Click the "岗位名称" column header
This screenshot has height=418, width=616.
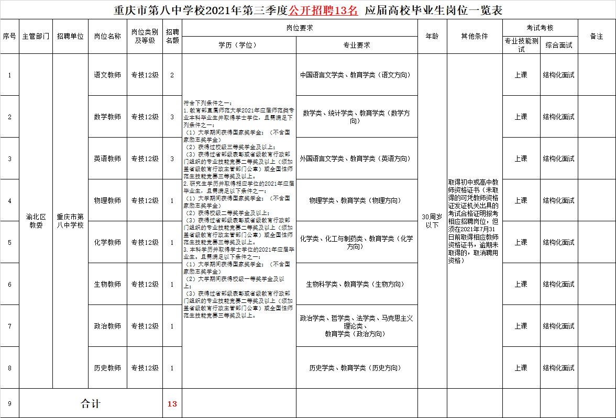tap(108, 37)
